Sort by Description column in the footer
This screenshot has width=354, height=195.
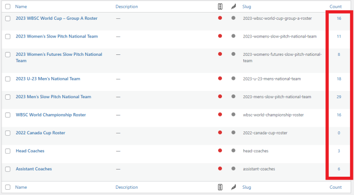tap(126, 187)
